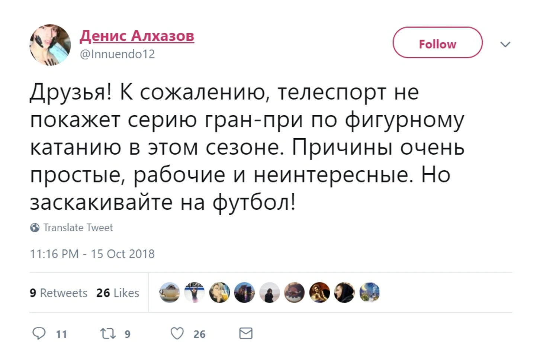This screenshot has width=543, height=355.
Task: Click the retweet arrows icon
Action: [x=108, y=333]
